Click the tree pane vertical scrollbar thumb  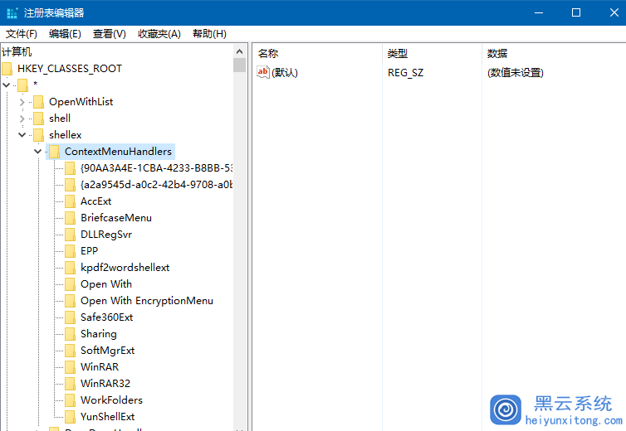240,65
